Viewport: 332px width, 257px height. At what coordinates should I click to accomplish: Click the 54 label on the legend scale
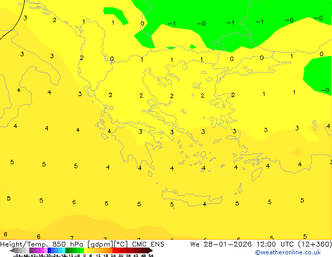click(151, 255)
